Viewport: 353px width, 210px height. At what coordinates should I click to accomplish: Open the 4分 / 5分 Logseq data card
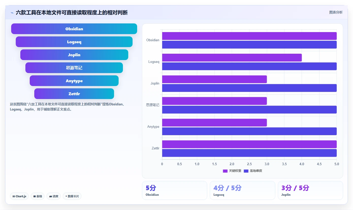pyautogui.click(x=243, y=190)
